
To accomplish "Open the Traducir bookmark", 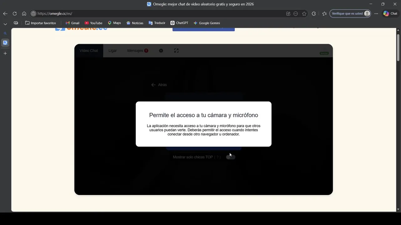I will pyautogui.click(x=157, y=23).
